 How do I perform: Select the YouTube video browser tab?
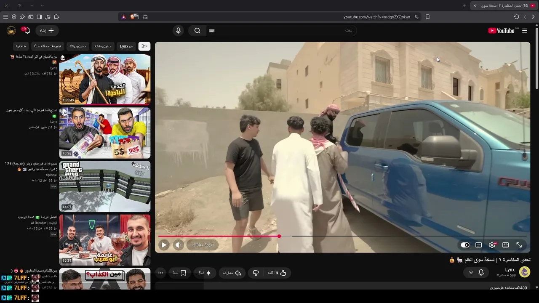[x=504, y=5]
